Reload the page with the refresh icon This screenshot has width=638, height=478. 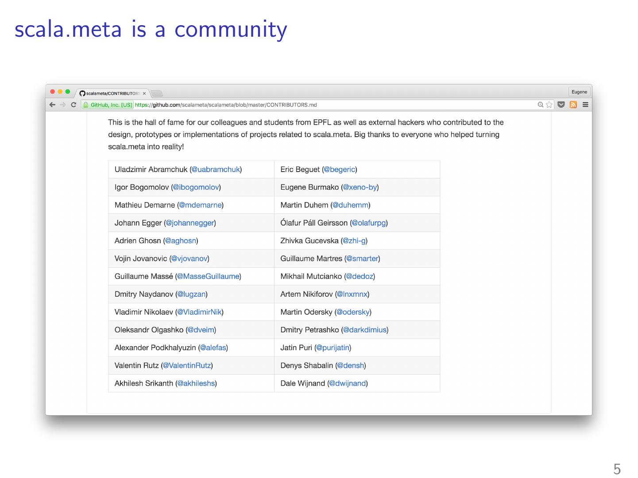pos(73,105)
